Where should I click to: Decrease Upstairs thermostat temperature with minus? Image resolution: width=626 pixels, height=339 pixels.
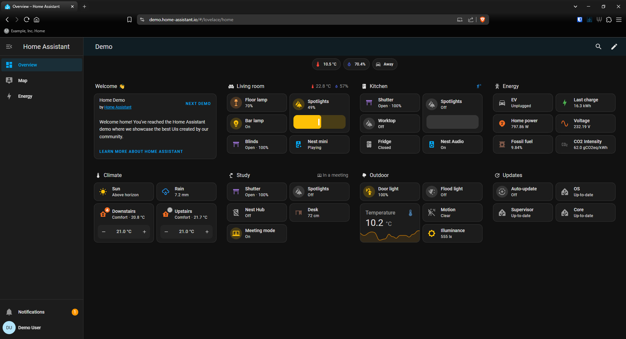click(166, 232)
